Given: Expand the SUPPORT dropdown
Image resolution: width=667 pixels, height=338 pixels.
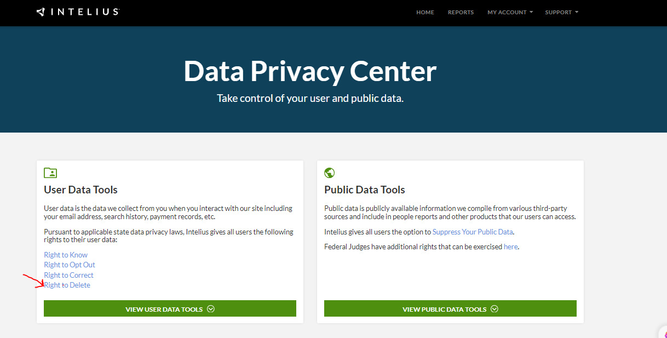Looking at the screenshot, I should (561, 12).
